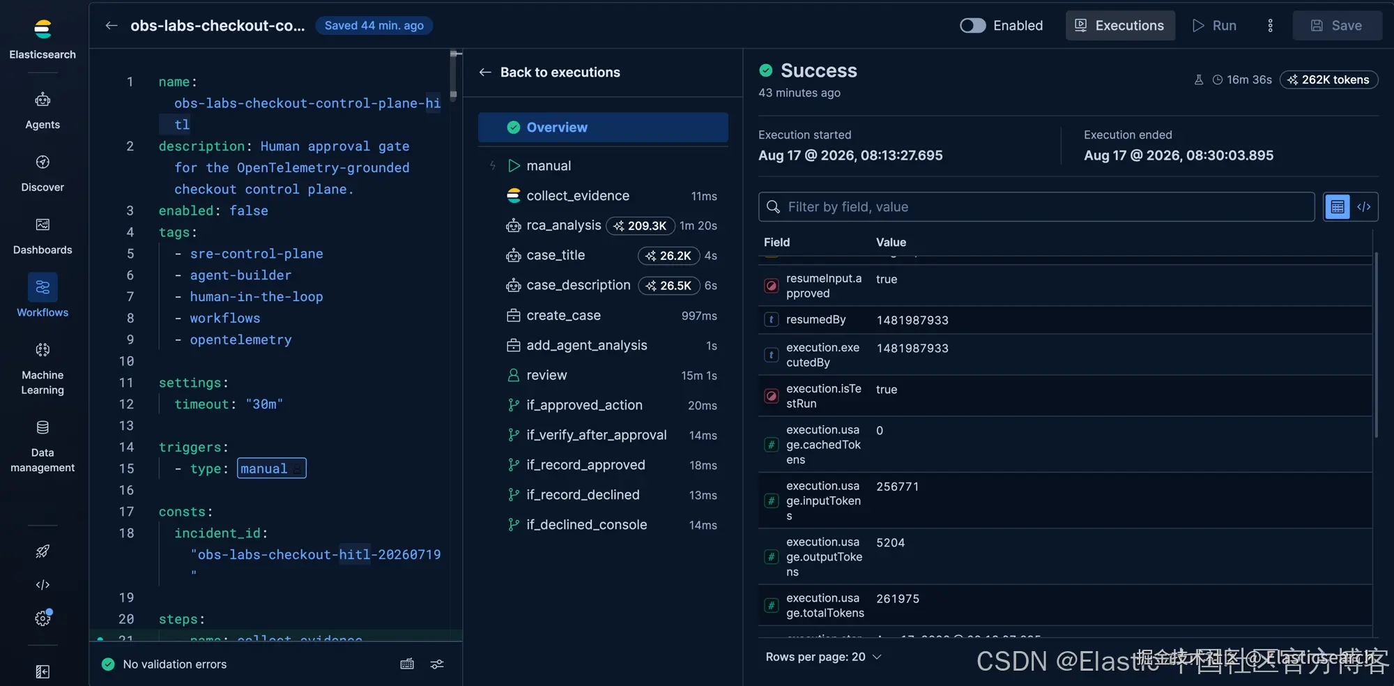Click the boolean type icon for execution.isTestRun

(772, 396)
